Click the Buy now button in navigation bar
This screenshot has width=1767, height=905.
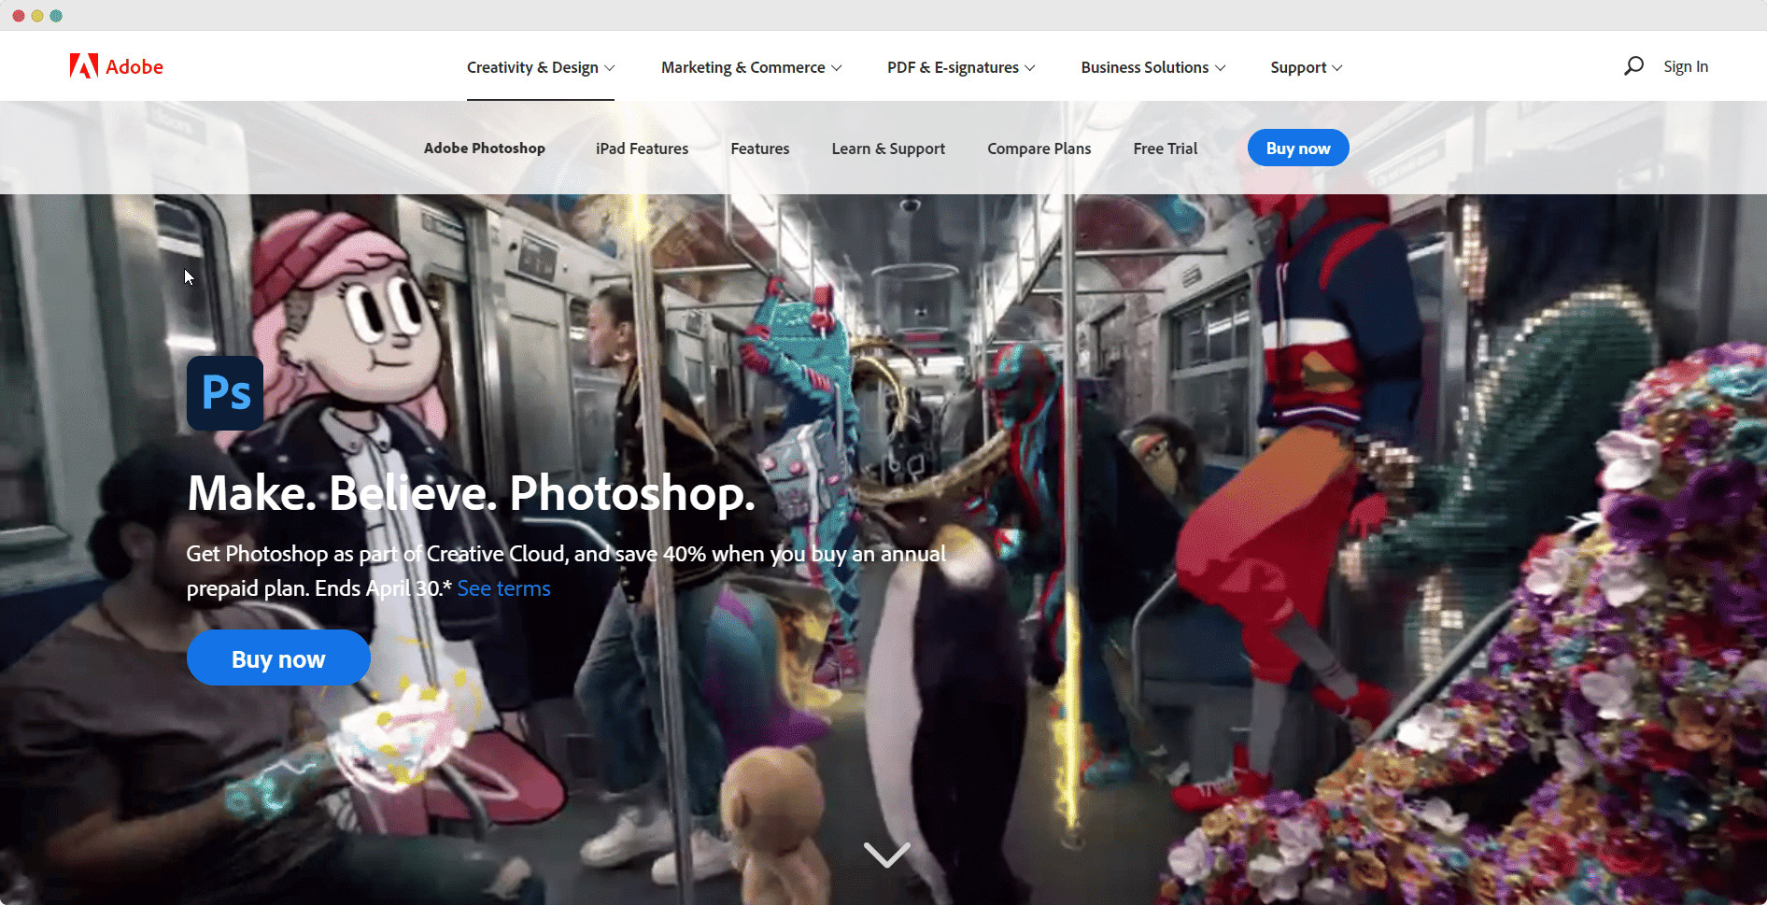(1298, 148)
